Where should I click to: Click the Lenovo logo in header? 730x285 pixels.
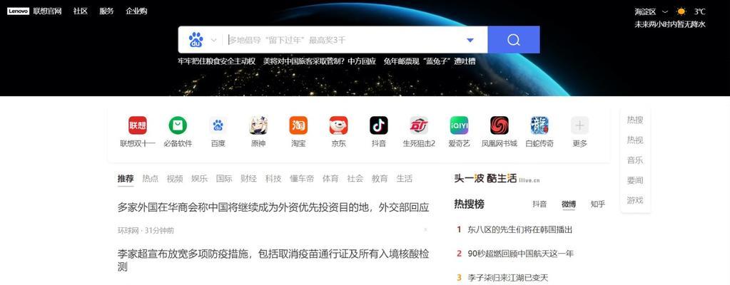coord(18,11)
